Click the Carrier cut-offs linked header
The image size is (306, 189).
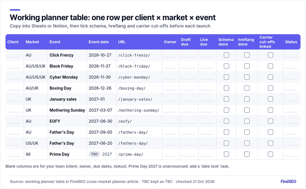[267, 42]
